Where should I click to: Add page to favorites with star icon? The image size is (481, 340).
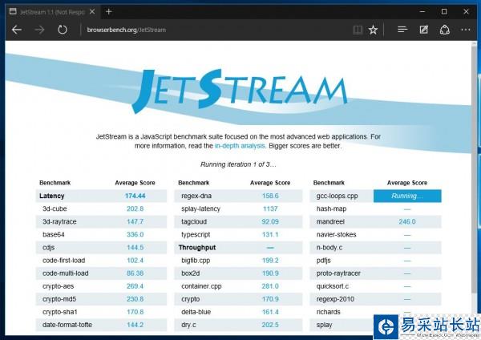(x=373, y=30)
